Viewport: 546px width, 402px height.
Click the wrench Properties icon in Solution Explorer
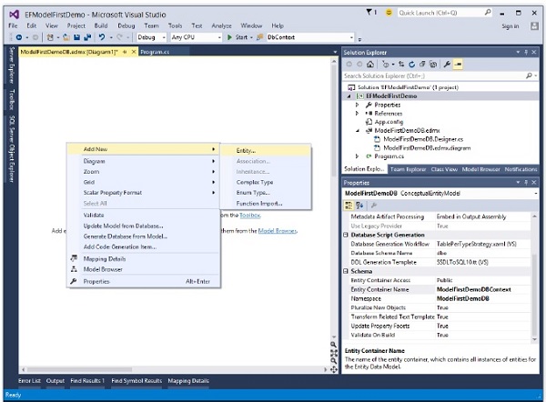pos(445,65)
